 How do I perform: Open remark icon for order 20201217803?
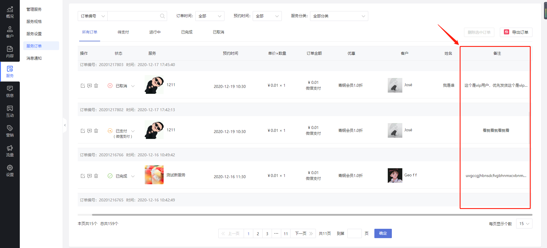pos(89,86)
